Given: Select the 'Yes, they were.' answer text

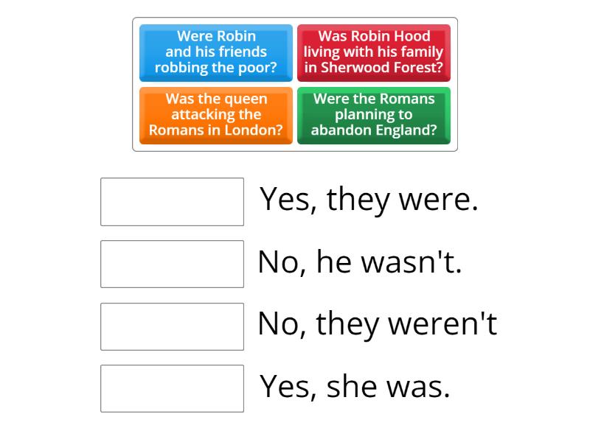Looking at the screenshot, I should point(368,199).
